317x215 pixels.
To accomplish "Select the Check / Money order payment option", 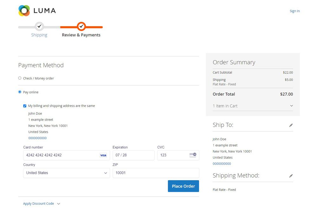I will (19, 78).
